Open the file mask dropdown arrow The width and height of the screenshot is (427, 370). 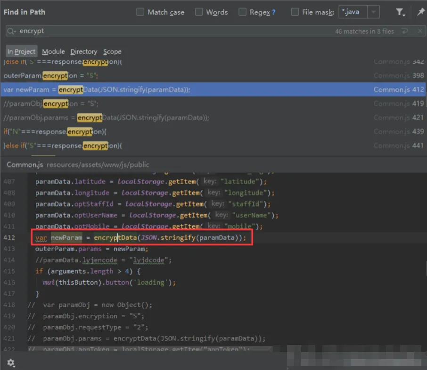click(373, 12)
